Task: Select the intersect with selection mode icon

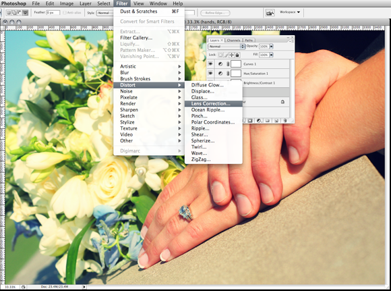Action: pos(25,12)
